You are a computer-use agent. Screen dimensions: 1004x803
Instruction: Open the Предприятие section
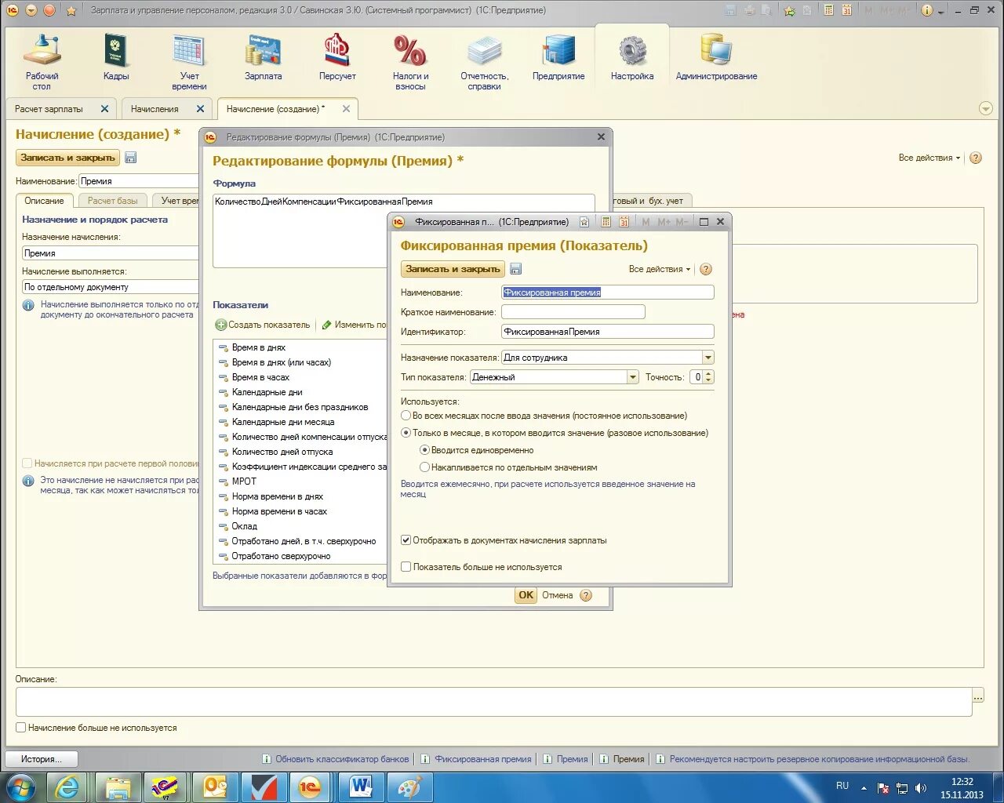click(558, 58)
